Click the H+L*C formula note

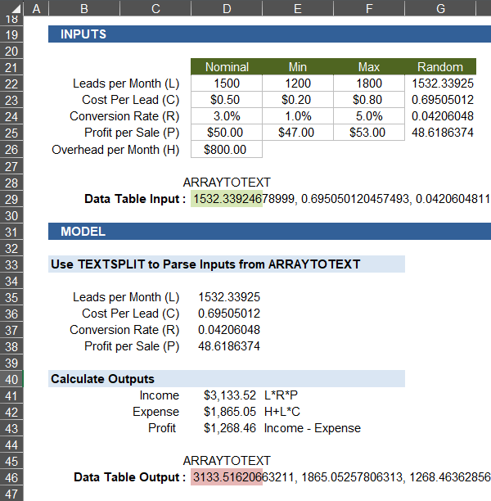282,412
